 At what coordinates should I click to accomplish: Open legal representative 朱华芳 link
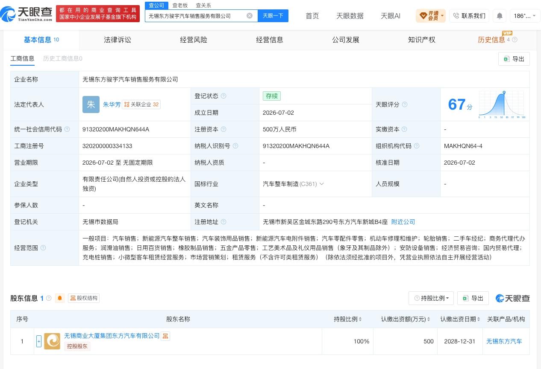click(112, 105)
